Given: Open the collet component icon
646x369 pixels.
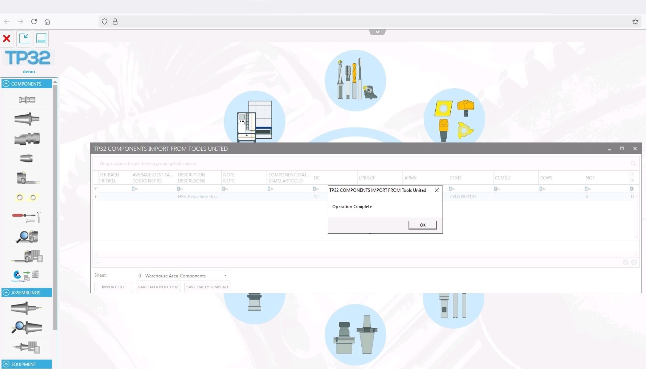Looking at the screenshot, I should (x=26, y=158).
